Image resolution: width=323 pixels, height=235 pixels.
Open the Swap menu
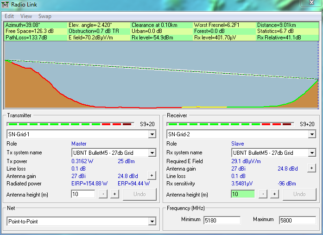point(44,16)
